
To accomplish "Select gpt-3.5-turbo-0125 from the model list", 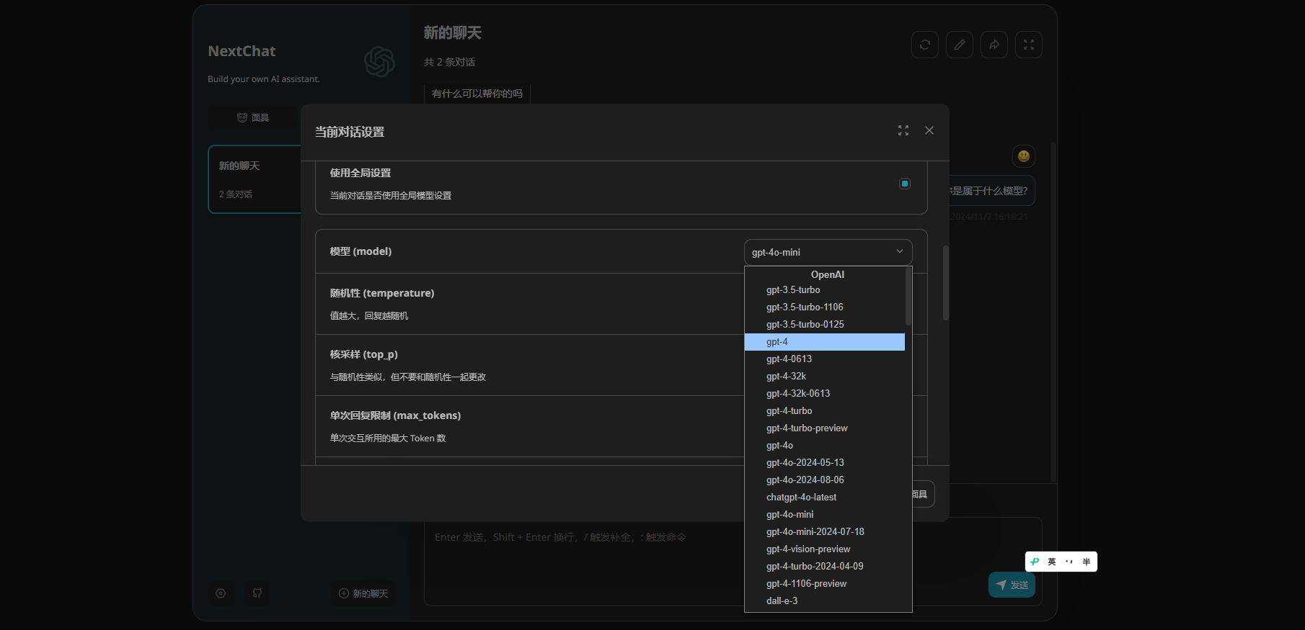I will click(825, 325).
